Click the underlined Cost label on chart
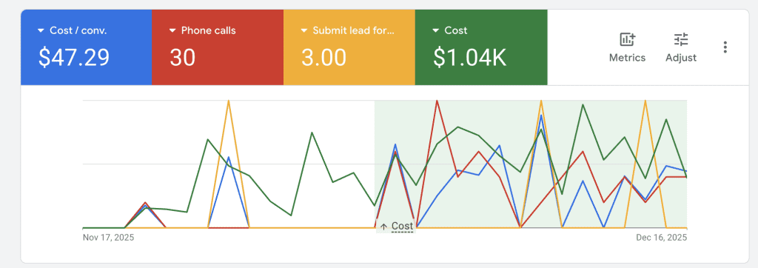 point(402,226)
